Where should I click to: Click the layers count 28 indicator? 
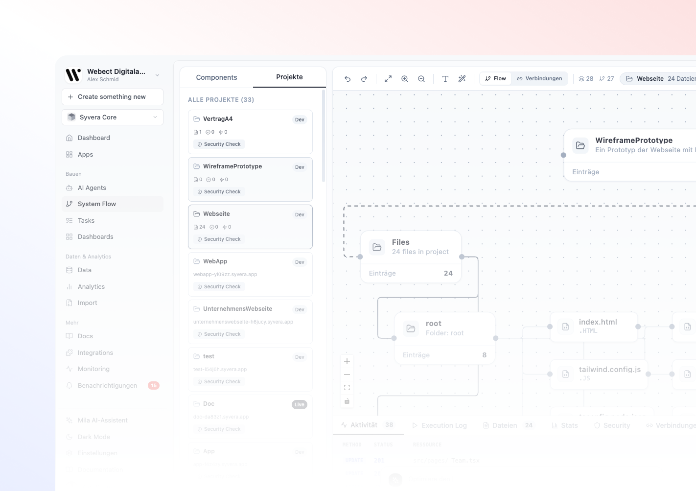(x=586, y=79)
